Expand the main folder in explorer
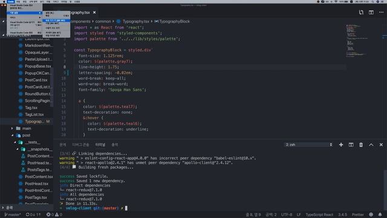 (x=27, y=128)
